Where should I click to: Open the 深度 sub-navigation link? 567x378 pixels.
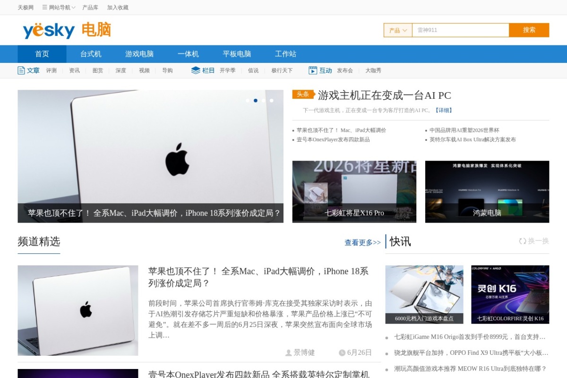point(121,70)
